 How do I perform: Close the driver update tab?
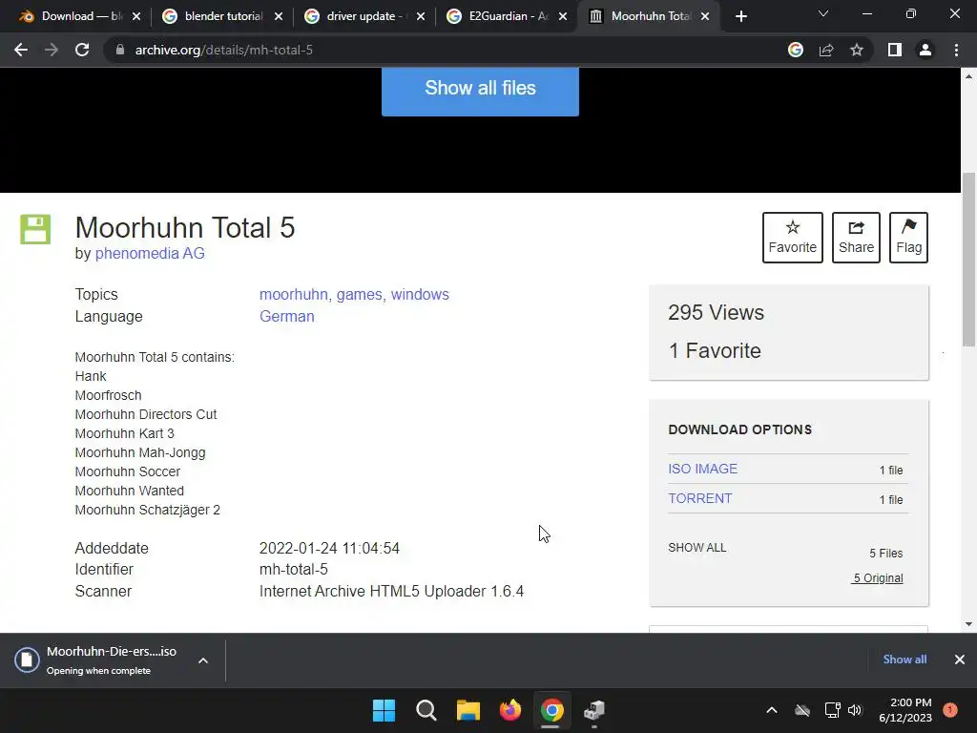pos(421,17)
